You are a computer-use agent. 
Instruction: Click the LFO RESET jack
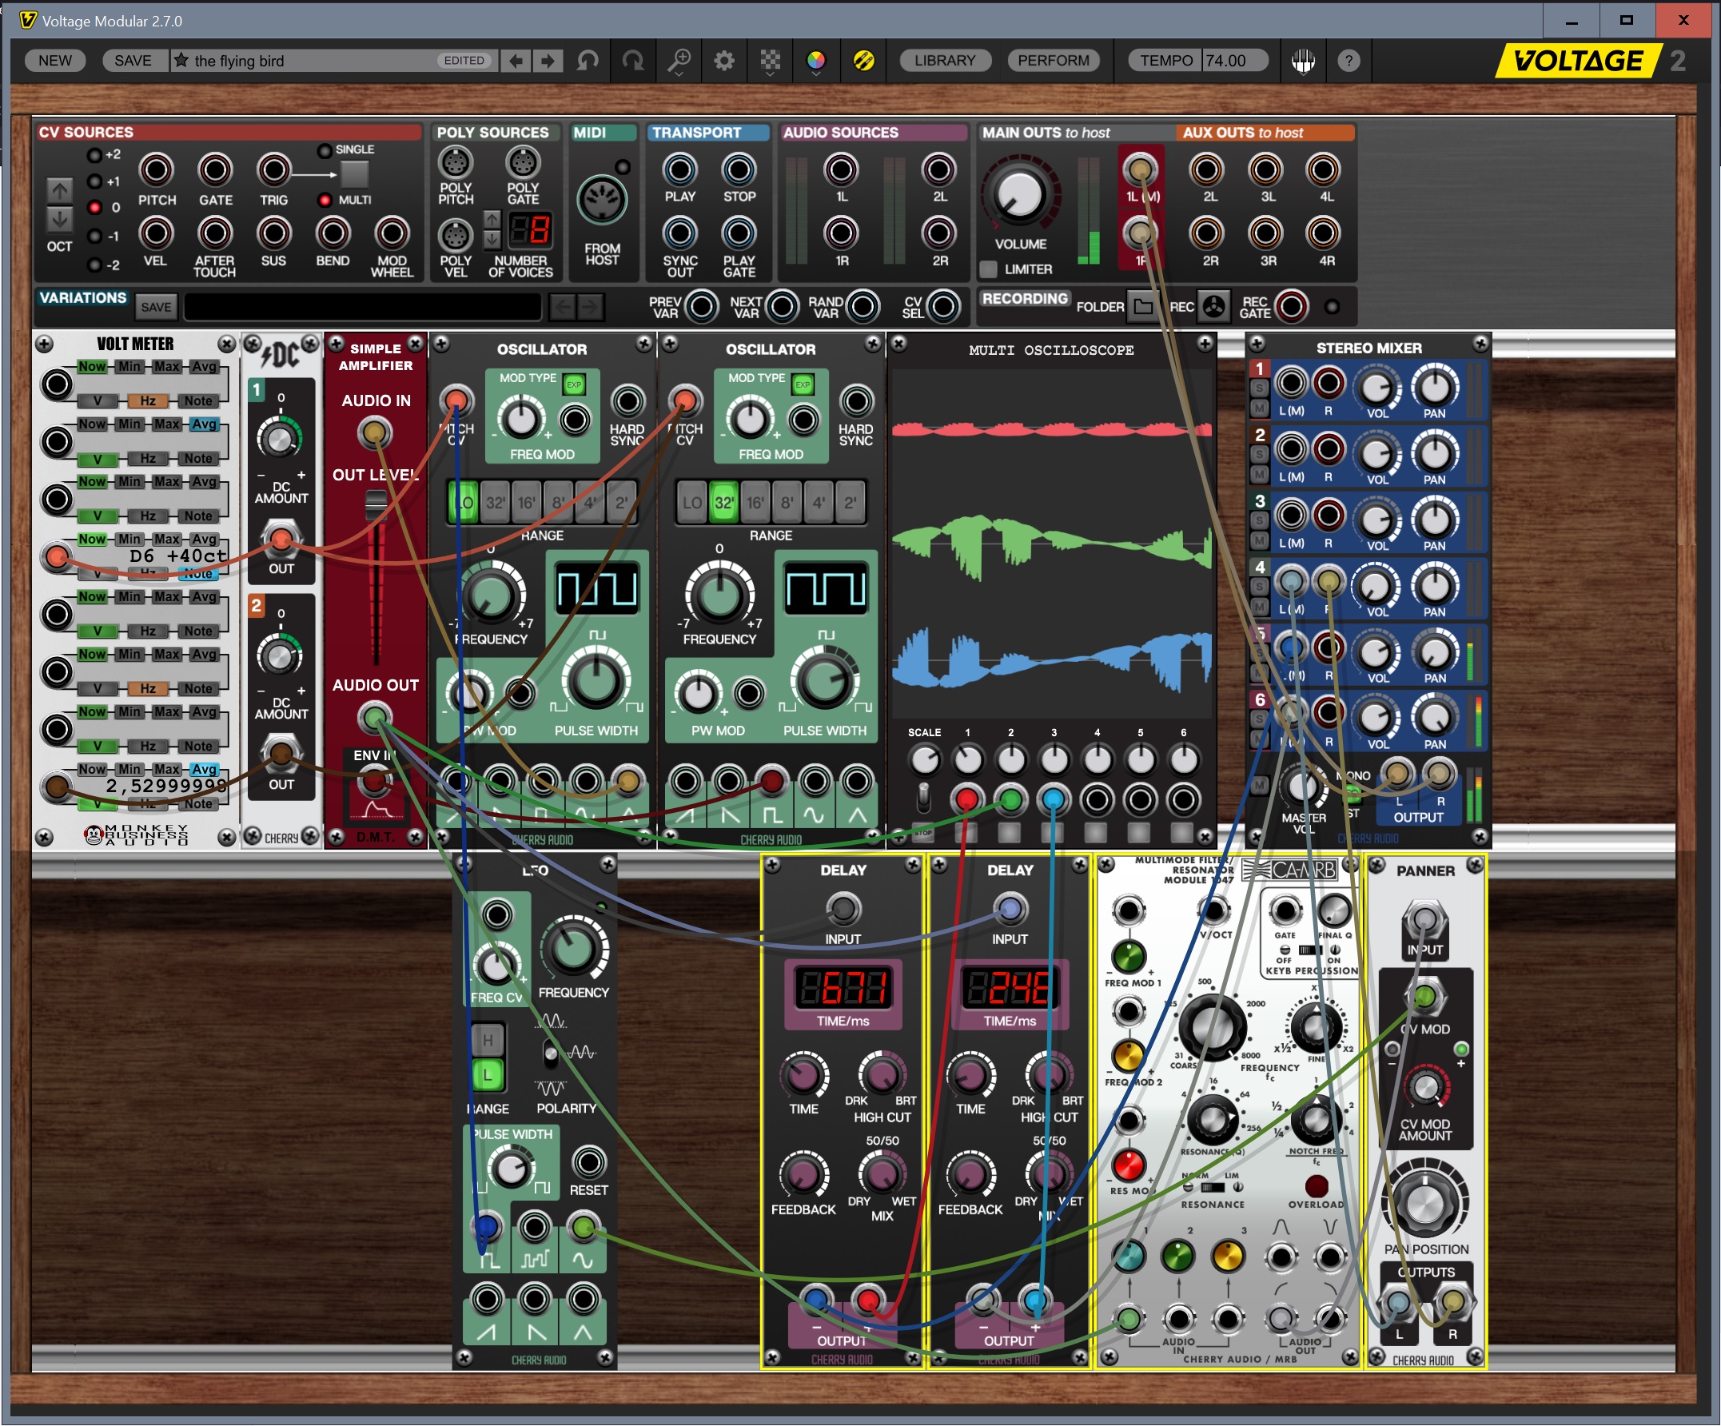[x=588, y=1162]
